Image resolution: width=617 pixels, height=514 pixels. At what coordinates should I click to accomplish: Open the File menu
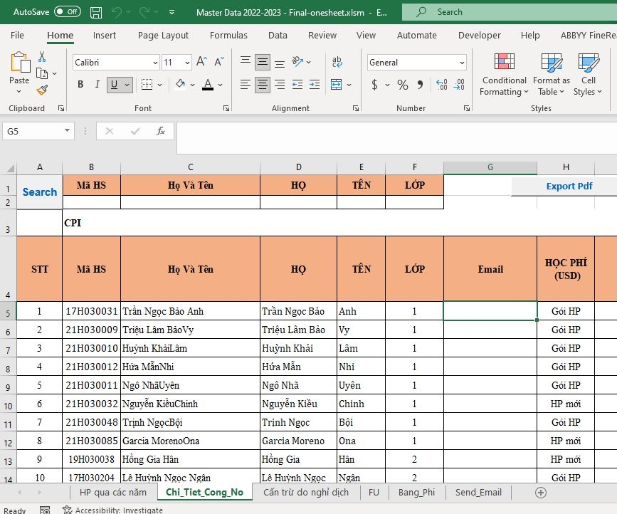pyautogui.click(x=17, y=36)
